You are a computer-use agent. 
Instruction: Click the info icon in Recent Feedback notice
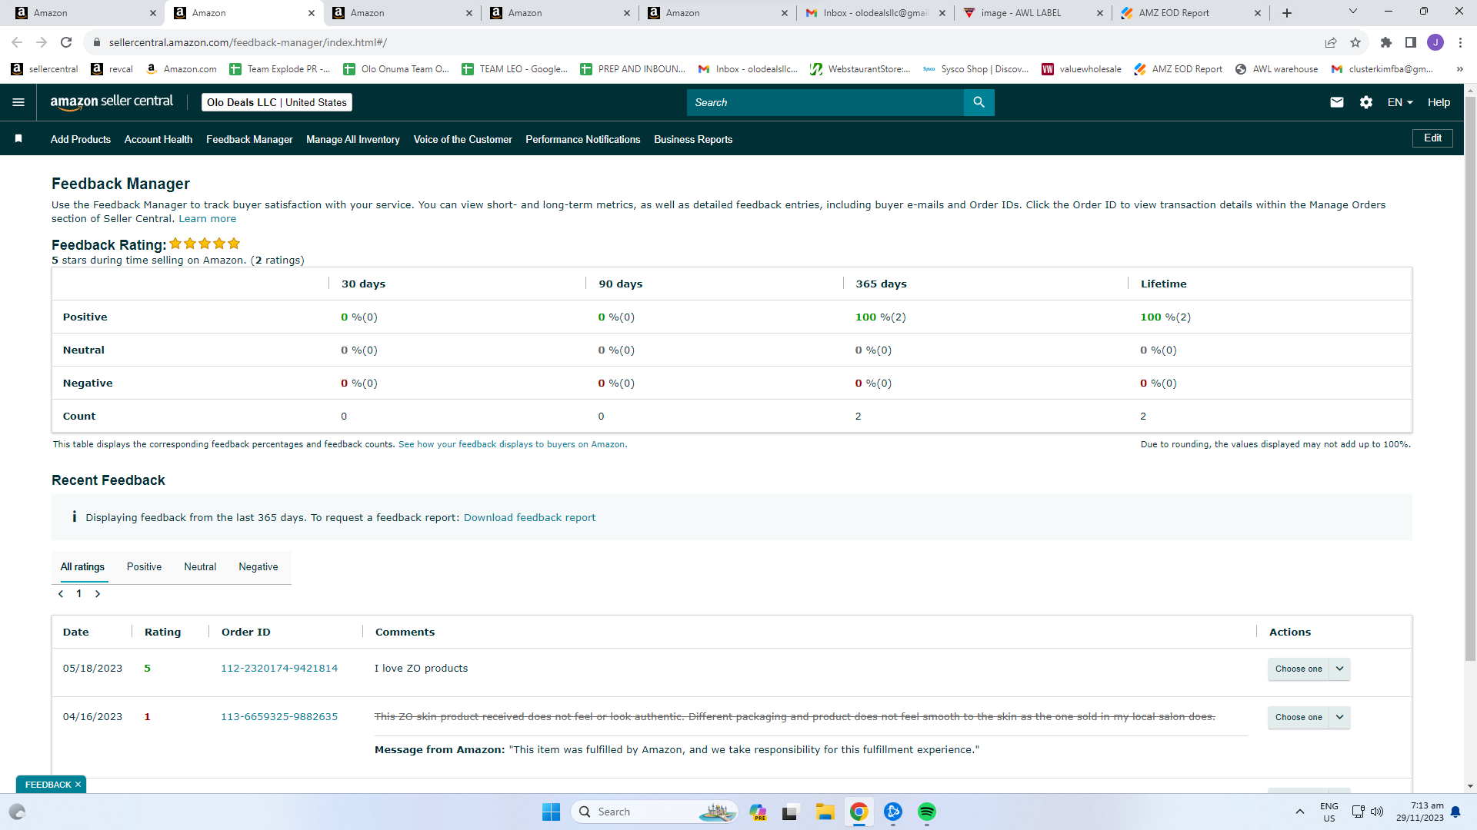click(x=74, y=517)
